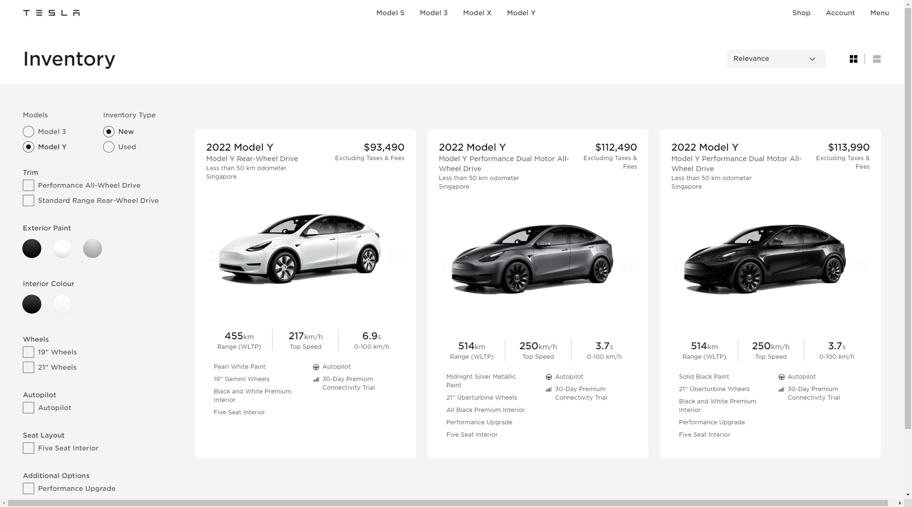The image size is (912, 507).
Task: Go to the Shop link
Action: coord(801,13)
